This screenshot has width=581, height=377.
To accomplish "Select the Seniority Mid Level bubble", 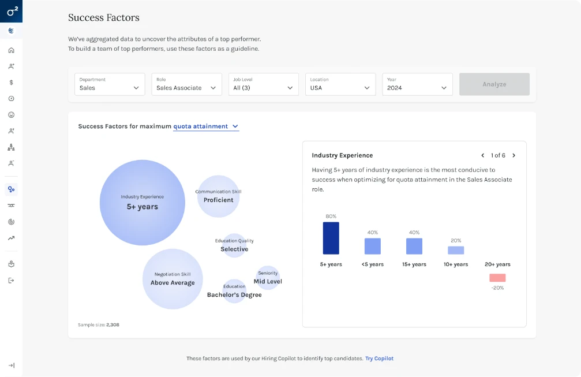I will pyautogui.click(x=268, y=278).
